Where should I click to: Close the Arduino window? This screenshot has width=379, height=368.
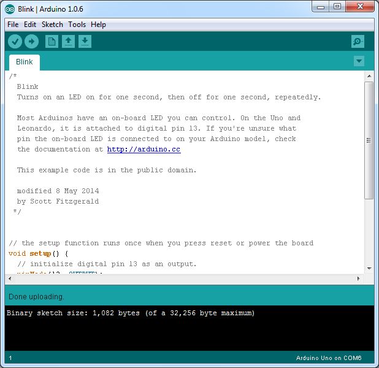pos(360,7)
